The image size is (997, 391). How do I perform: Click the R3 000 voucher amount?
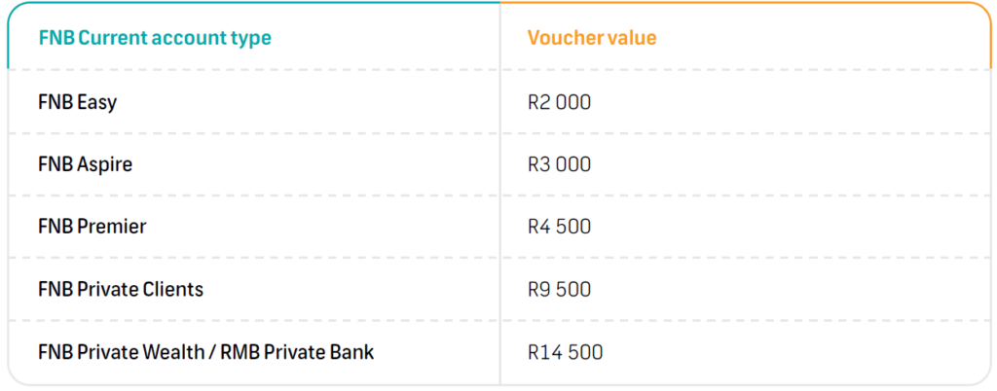559,164
